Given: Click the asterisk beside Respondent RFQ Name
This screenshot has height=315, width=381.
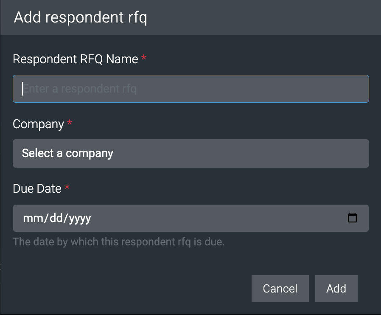Looking at the screenshot, I should (144, 59).
